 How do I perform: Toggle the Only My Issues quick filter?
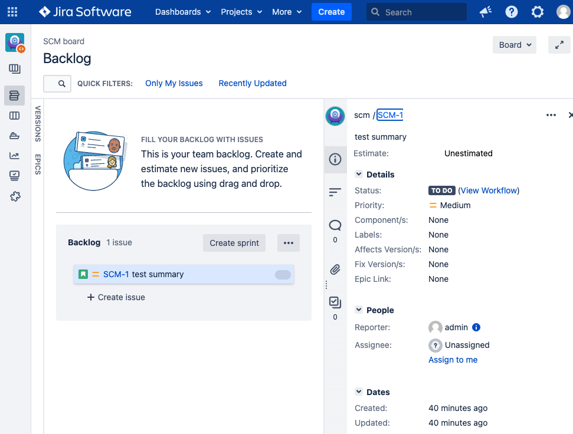point(173,83)
